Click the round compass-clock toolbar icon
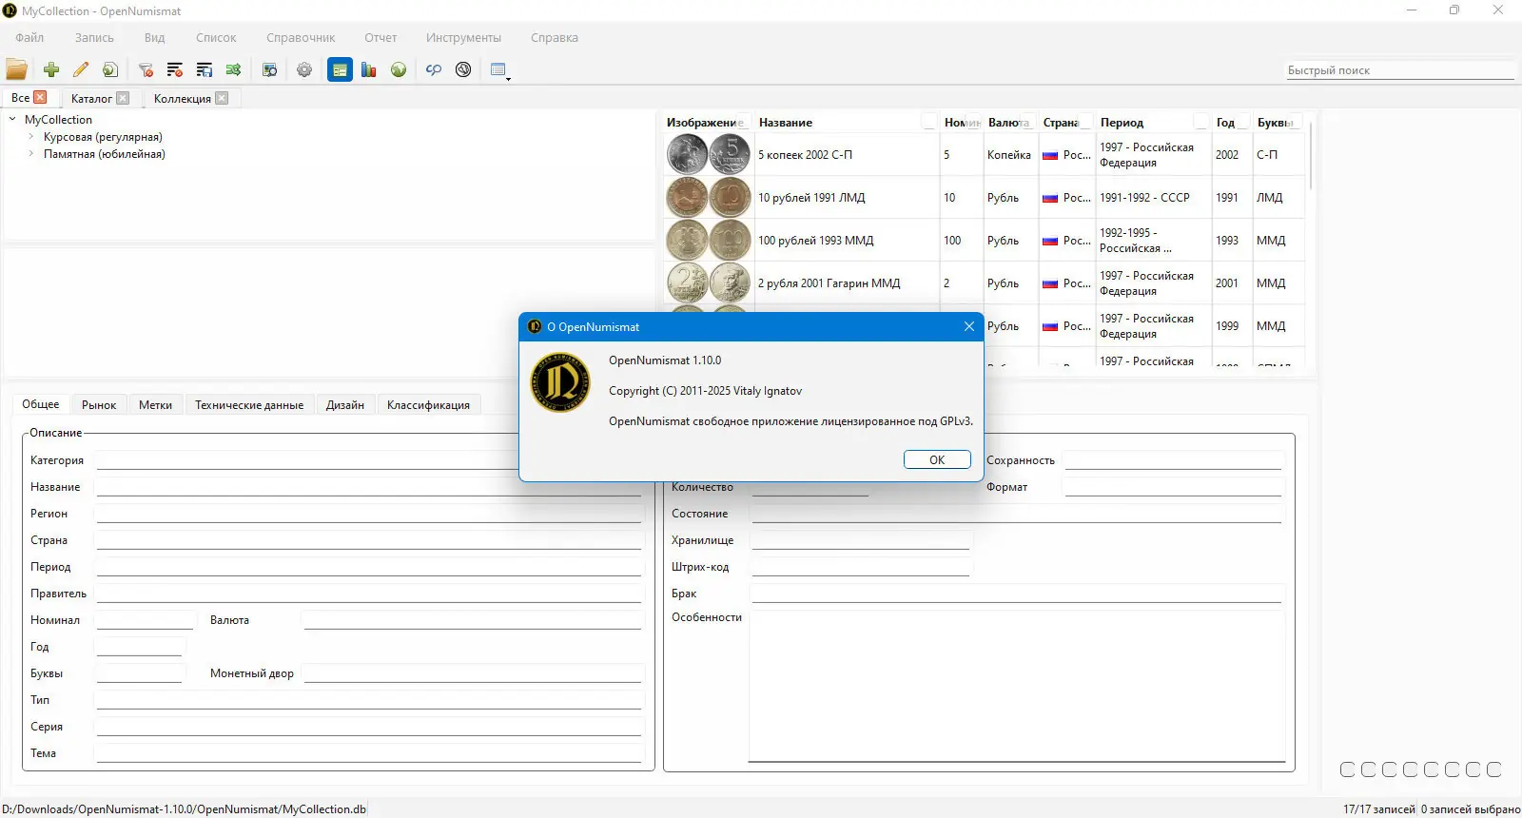This screenshot has width=1522, height=818. (x=463, y=69)
